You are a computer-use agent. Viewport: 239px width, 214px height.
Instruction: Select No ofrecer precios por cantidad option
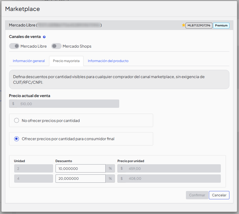(17, 120)
